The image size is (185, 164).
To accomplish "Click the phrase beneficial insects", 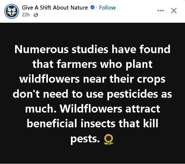I will [71, 123].
